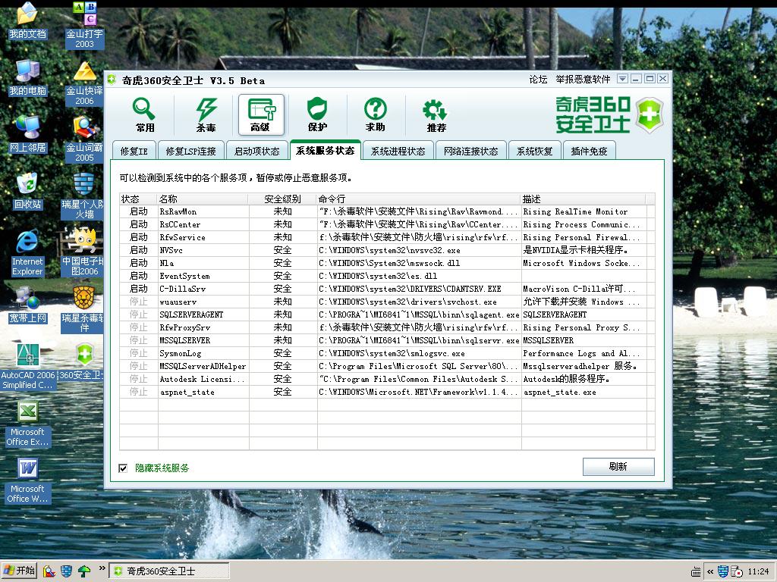Open the 保护 shield protection section
This screenshot has height=582, width=777.
tap(317, 114)
